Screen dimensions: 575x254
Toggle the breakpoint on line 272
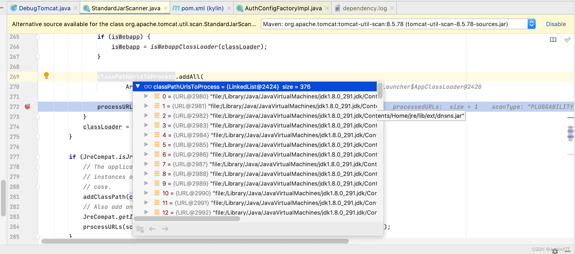[28, 106]
